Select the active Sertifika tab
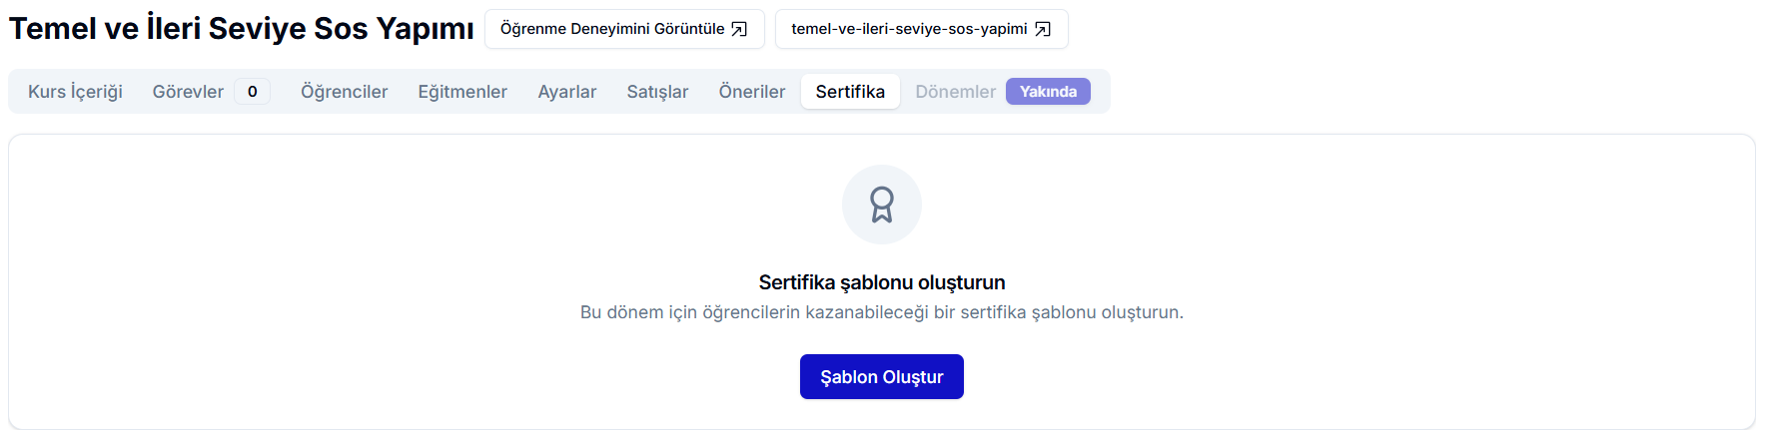1767x437 pixels. click(x=850, y=92)
